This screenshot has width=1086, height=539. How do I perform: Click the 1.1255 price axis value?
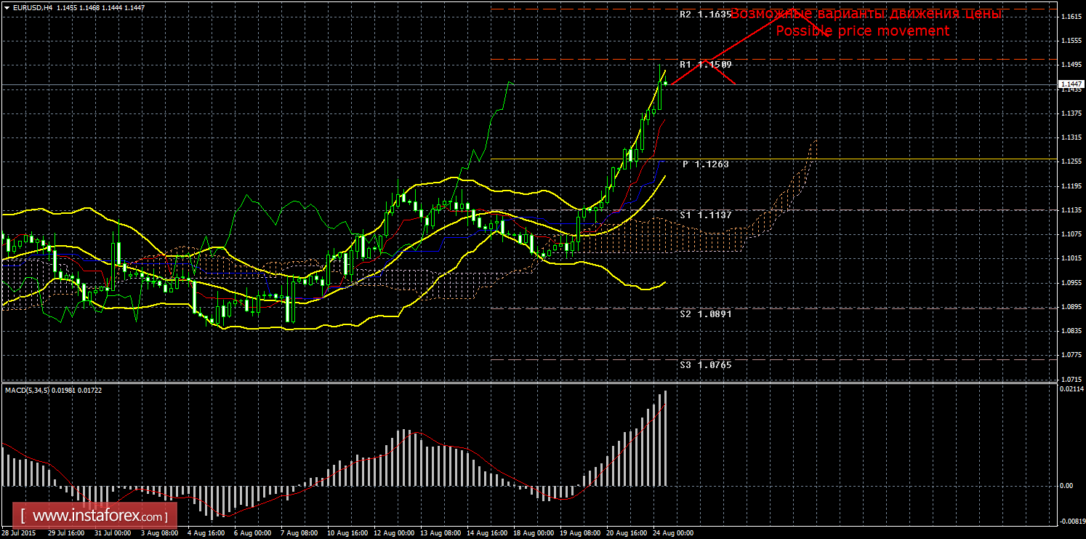[1071, 161]
